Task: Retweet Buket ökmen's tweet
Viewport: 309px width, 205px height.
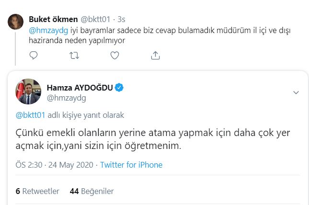Action: coord(74,56)
